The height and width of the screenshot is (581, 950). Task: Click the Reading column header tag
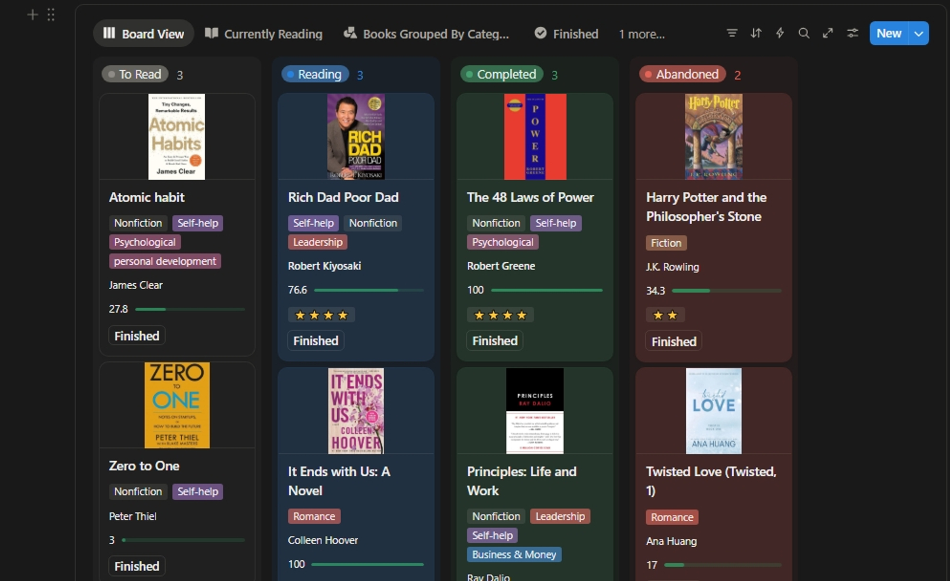(x=315, y=74)
